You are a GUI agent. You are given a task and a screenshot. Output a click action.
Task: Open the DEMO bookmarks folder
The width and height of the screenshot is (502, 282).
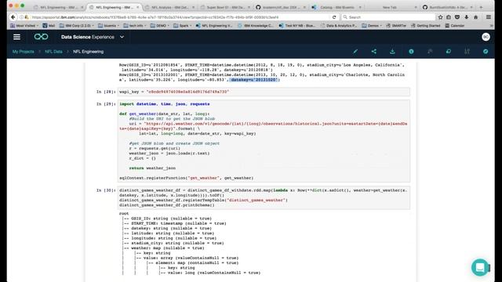coord(159,26)
